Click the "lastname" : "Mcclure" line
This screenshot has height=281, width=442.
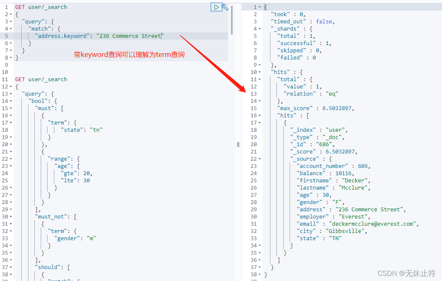pos(333,188)
